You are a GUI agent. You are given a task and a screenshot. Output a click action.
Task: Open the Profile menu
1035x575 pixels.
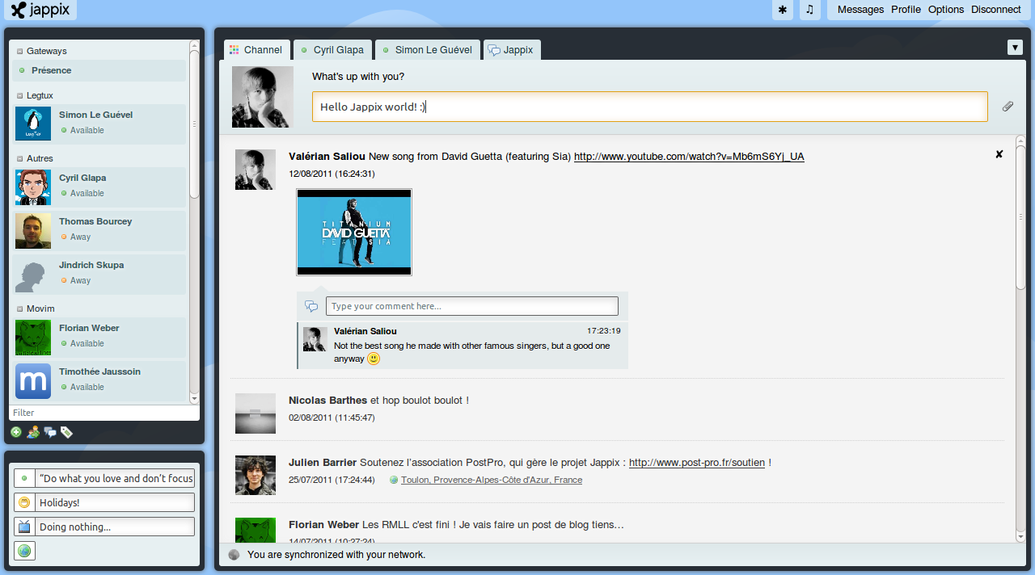pyautogui.click(x=906, y=10)
